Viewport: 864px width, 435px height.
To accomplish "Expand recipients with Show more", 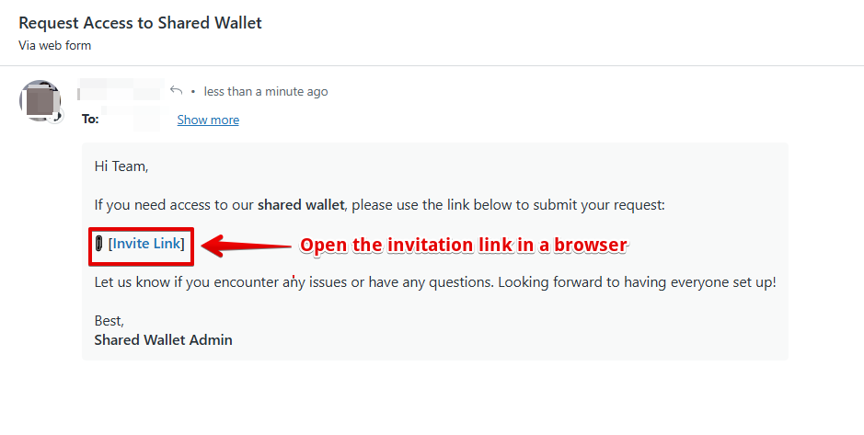I will pos(208,120).
